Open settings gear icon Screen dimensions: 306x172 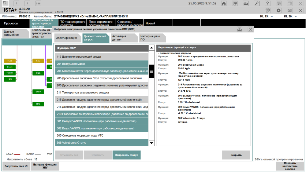[x=278, y=10]
